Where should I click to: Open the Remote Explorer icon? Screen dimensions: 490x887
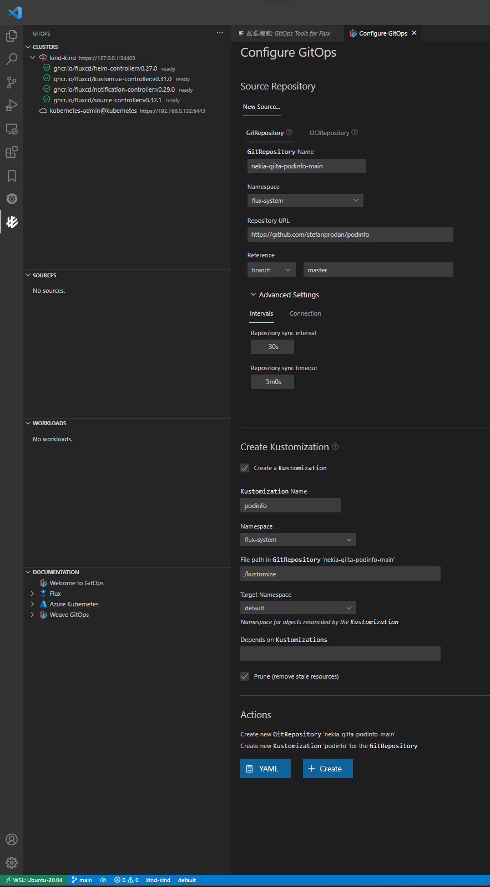pos(12,129)
